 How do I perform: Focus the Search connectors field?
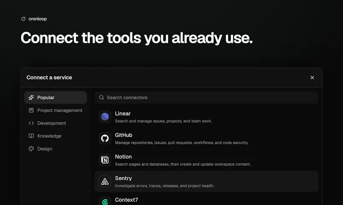[x=207, y=98]
